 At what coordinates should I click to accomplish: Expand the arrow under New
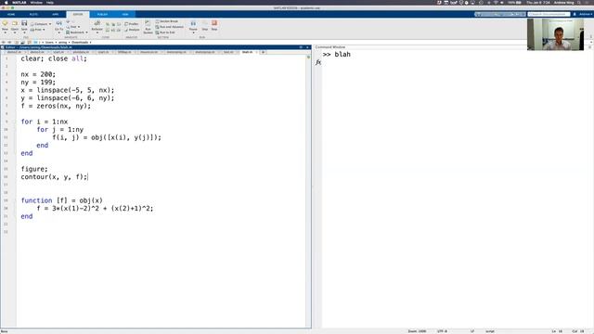[5, 32]
